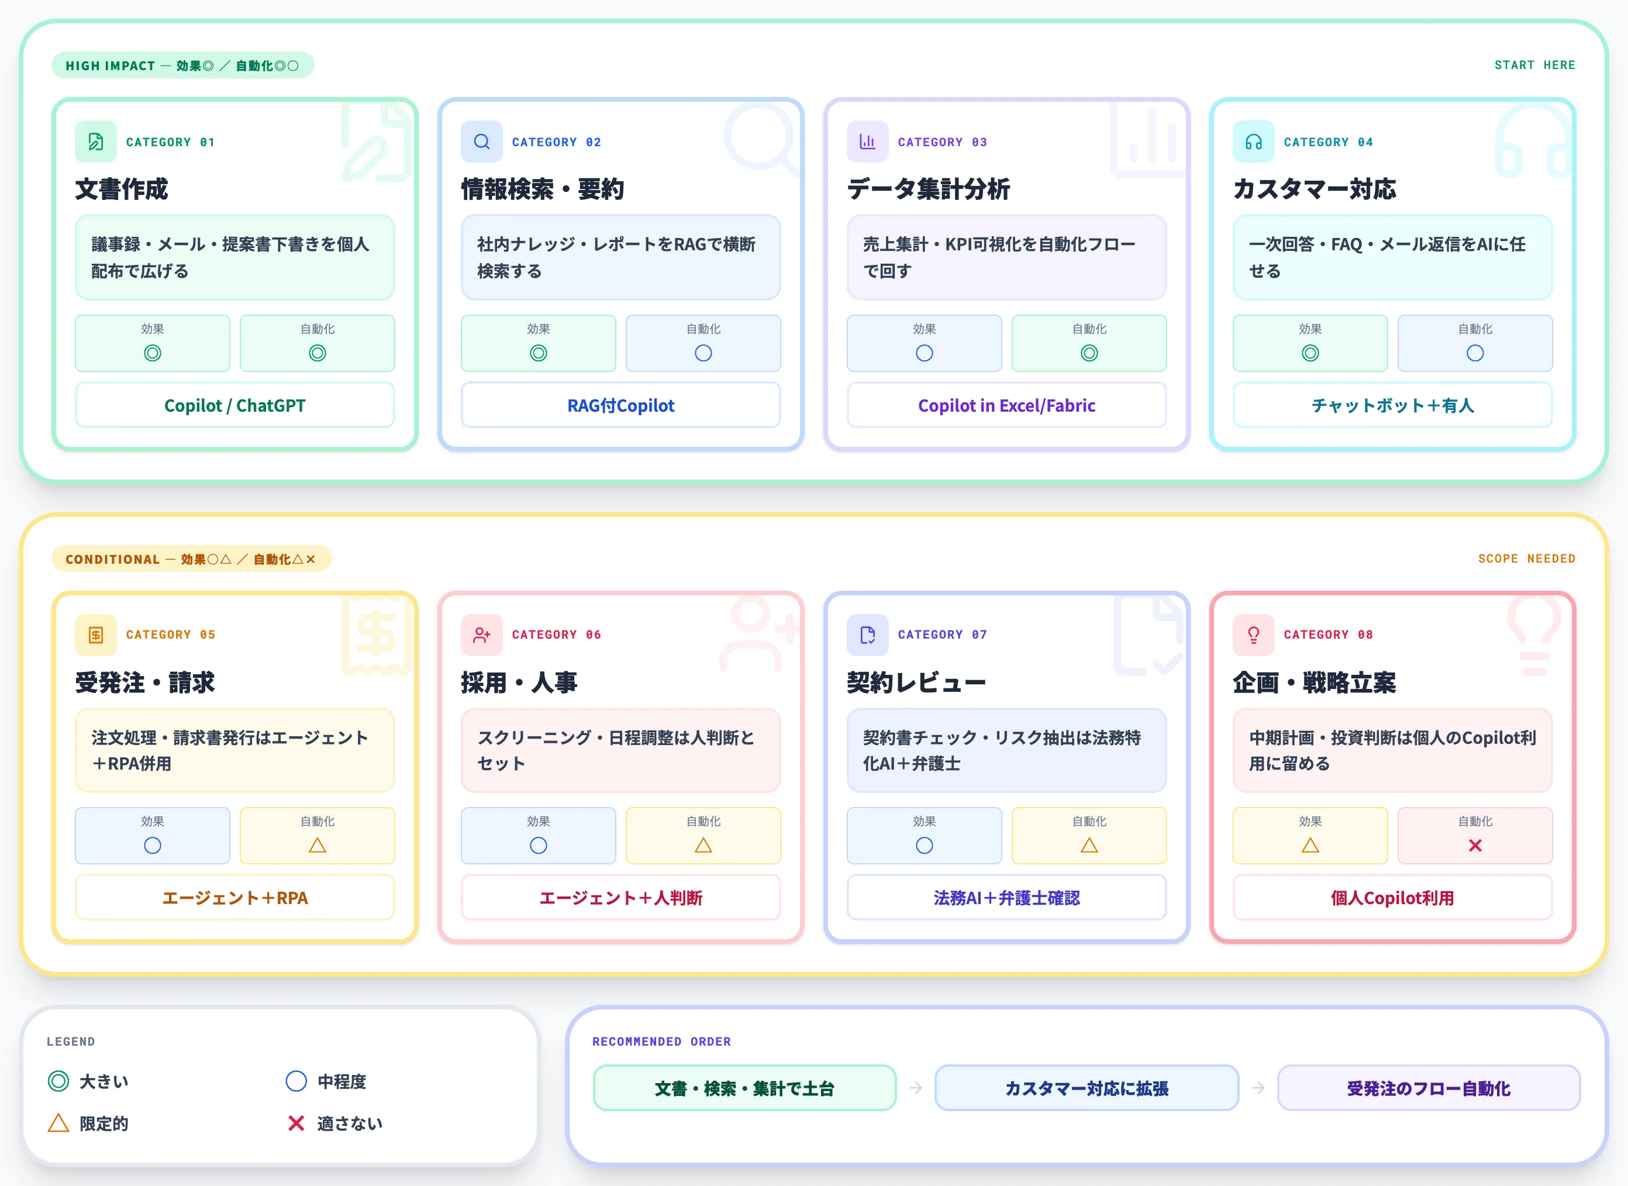Click the 効果 rating cell in 契約レビュー card
The width and height of the screenshot is (1628, 1186).
click(924, 836)
